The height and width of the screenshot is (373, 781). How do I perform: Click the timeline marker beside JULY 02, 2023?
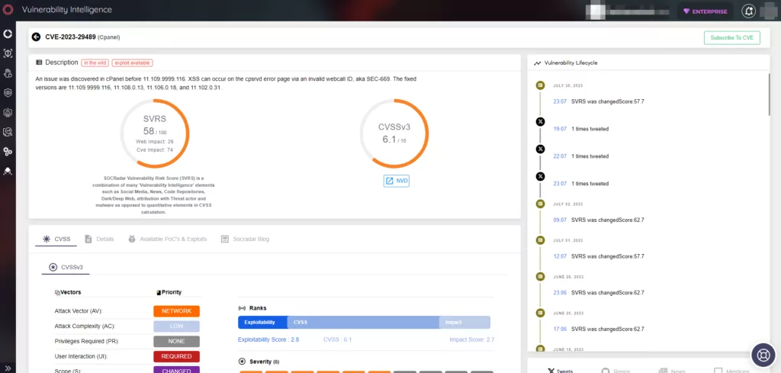tap(540, 204)
